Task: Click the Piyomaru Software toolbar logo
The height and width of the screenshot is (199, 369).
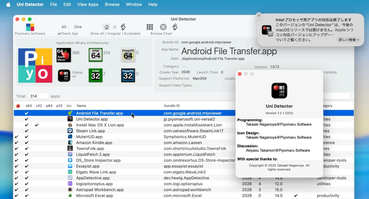Action: click(x=30, y=27)
